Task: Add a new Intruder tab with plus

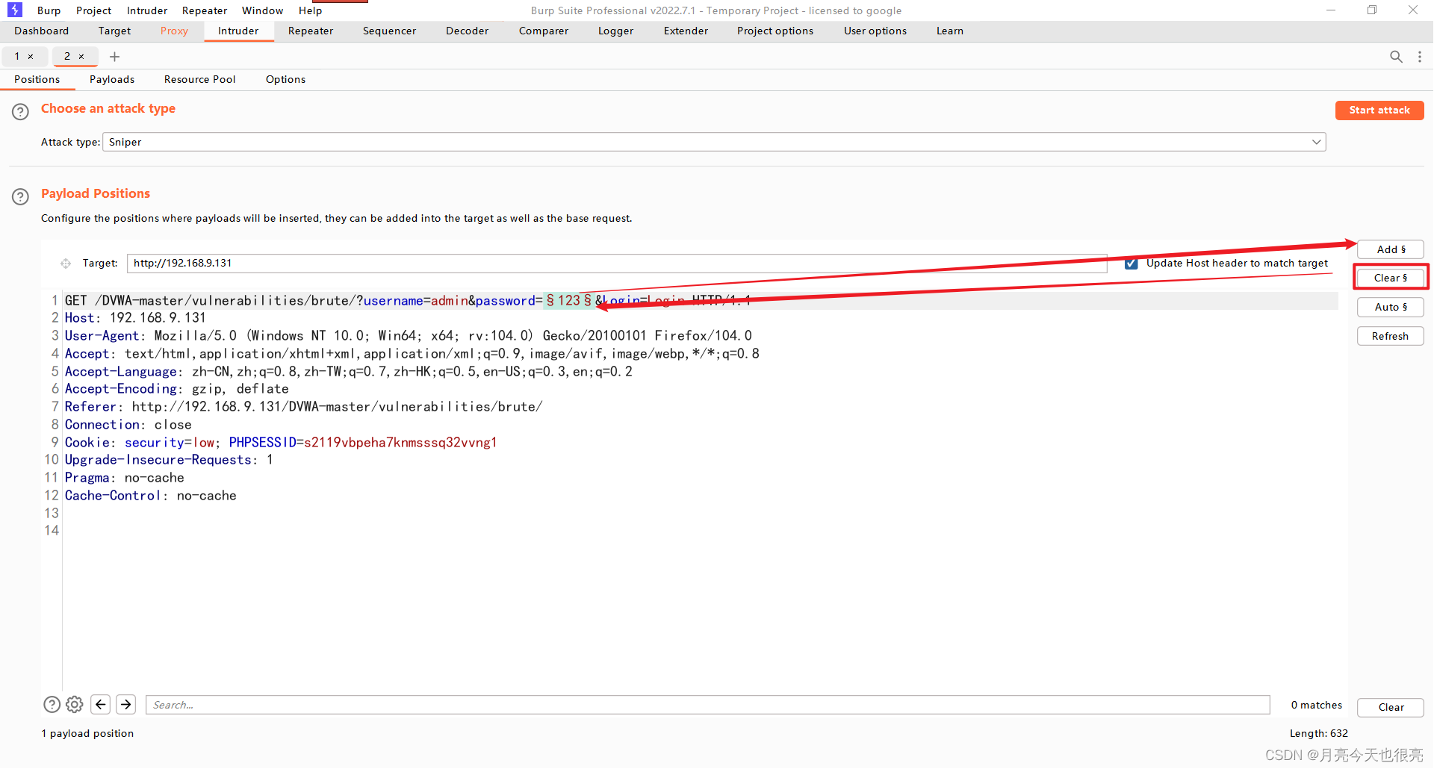Action: coord(114,57)
